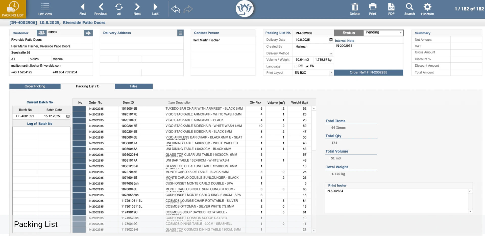Viewport: 485px width, 236px height.
Task: Click the Log of Batch No link
Action: coord(40,124)
